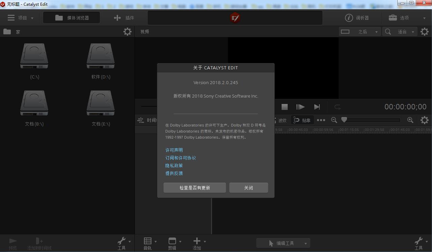Click the timeline zoom slider handle
This screenshot has width=432, height=252.
344,120
